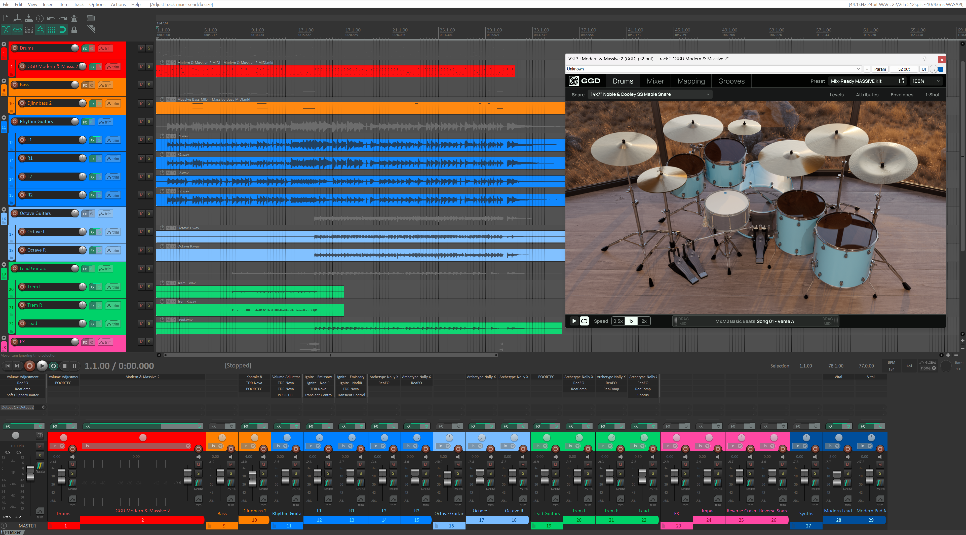Screen dimensions: 966x535
Task: Arm record on the Djinnbass 2 track
Action: 22,103
